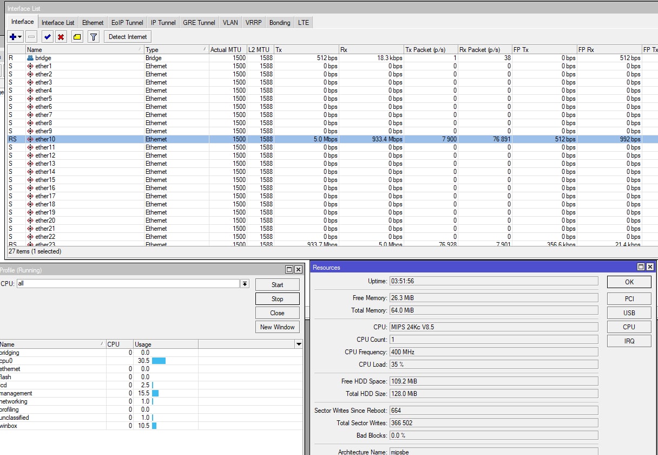
Task: Open the IP Tunnel tab
Action: 163,23
